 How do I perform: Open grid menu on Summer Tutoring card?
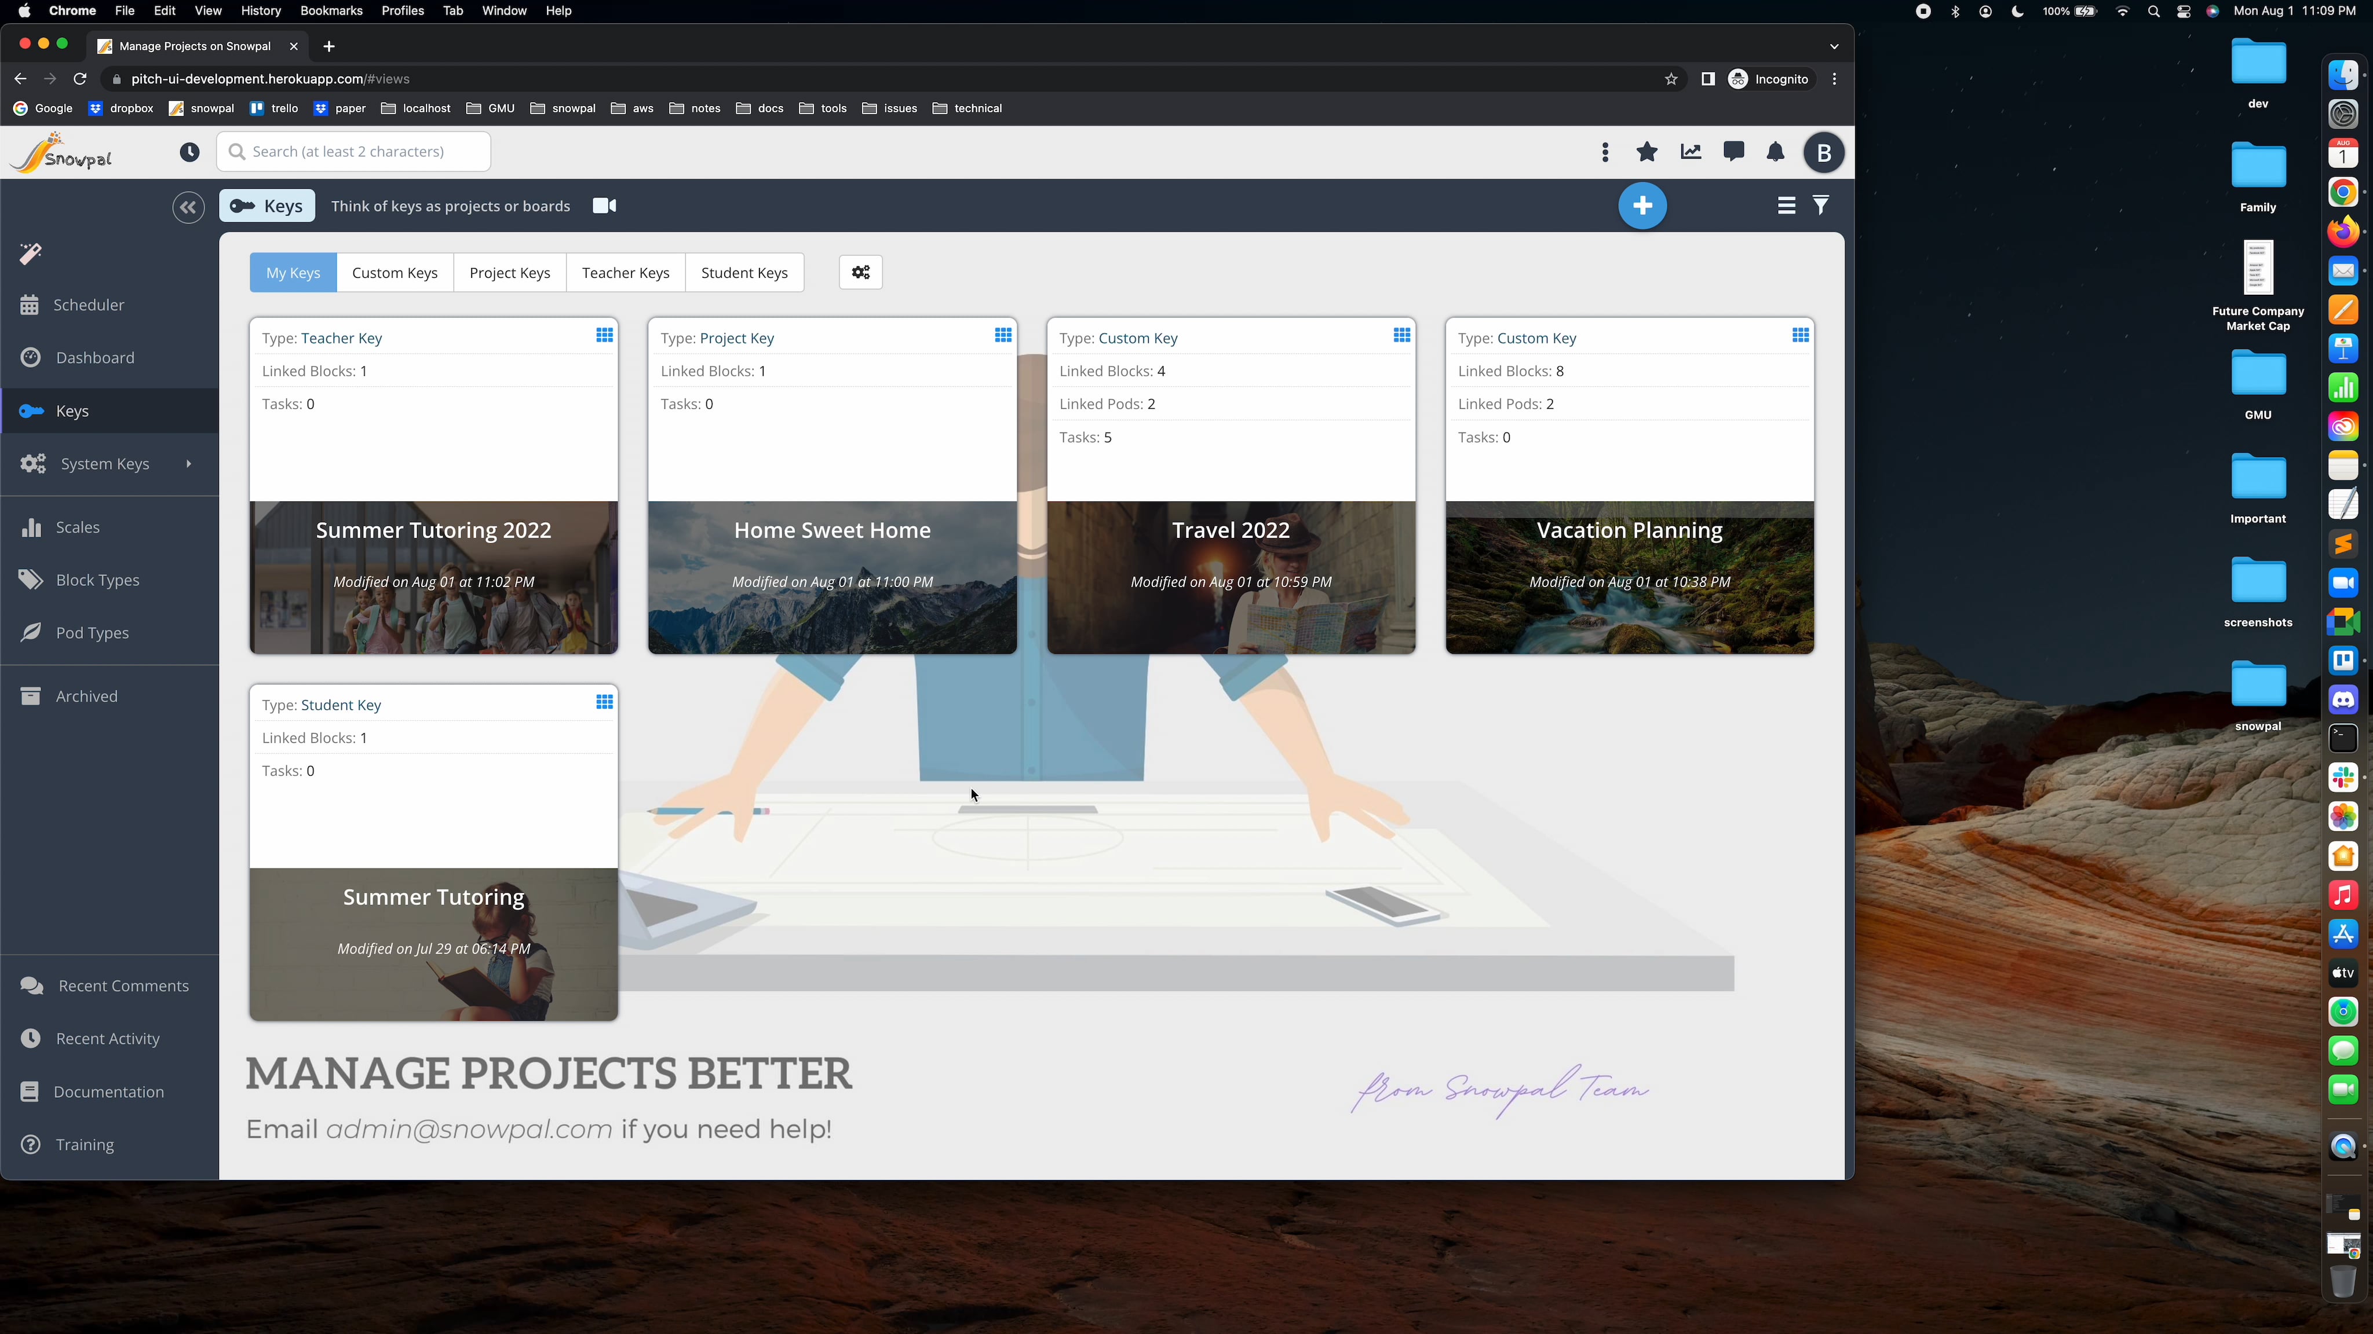604,702
